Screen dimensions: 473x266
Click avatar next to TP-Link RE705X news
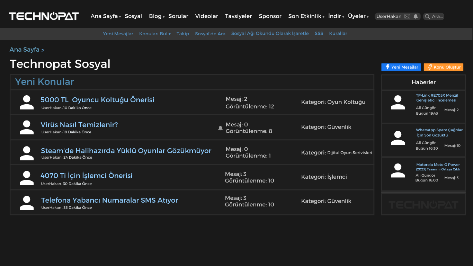point(398,103)
